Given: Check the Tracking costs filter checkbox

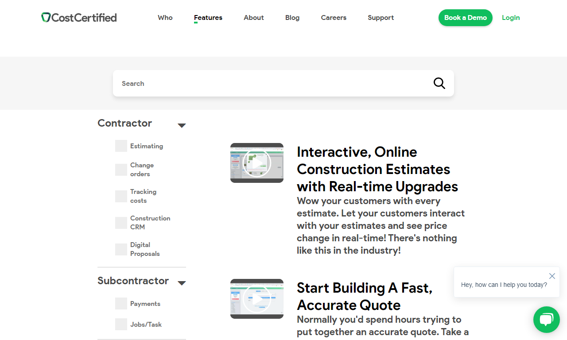Looking at the screenshot, I should (121, 196).
